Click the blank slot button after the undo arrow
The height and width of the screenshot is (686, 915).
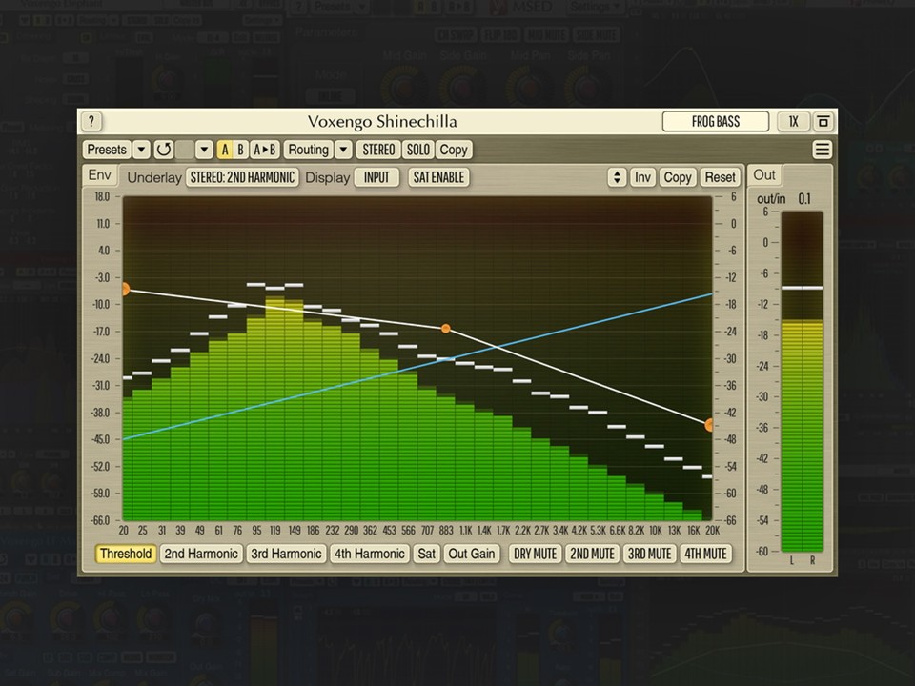coord(184,150)
